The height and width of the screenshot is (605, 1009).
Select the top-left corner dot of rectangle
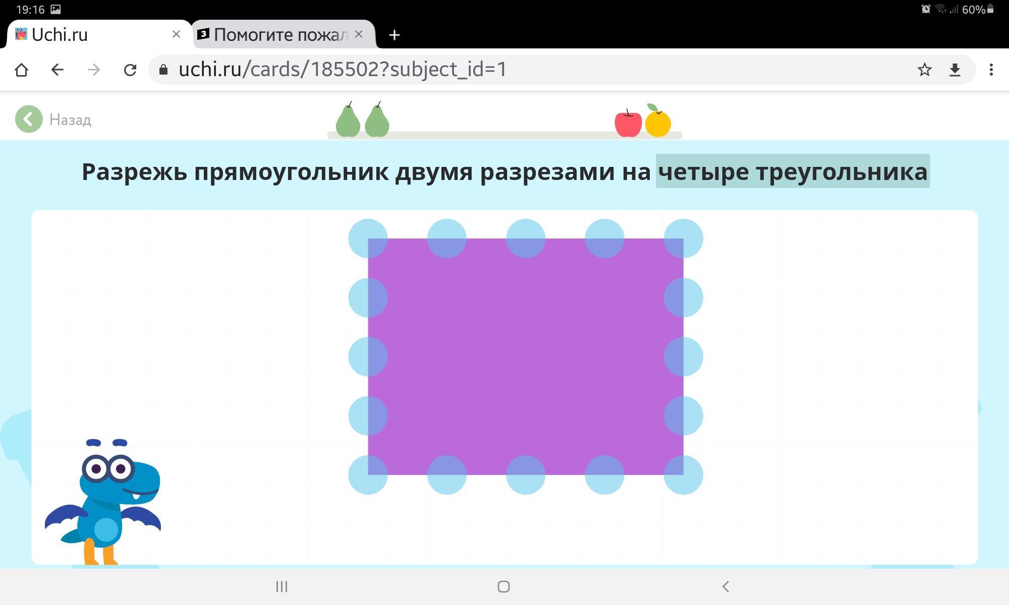pyautogui.click(x=368, y=238)
